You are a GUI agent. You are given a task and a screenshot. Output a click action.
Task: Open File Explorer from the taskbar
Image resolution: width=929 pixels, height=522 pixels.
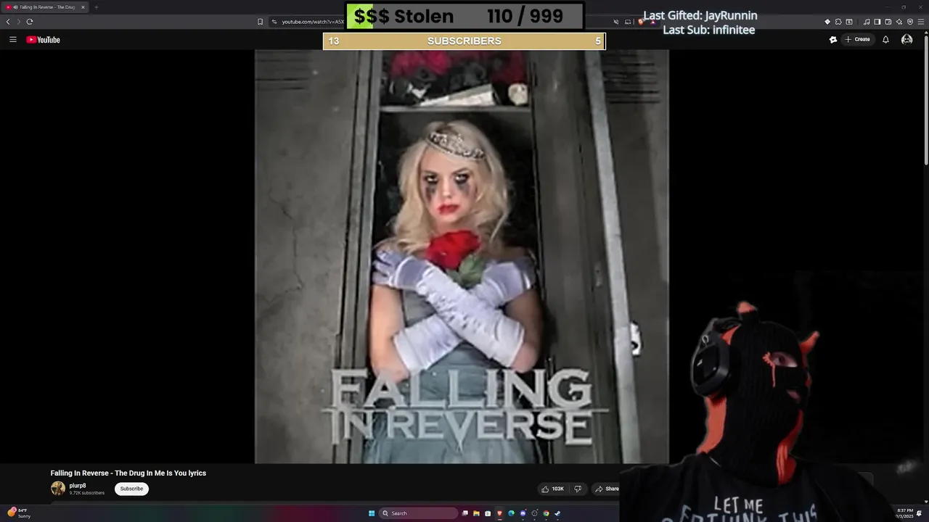point(476,513)
